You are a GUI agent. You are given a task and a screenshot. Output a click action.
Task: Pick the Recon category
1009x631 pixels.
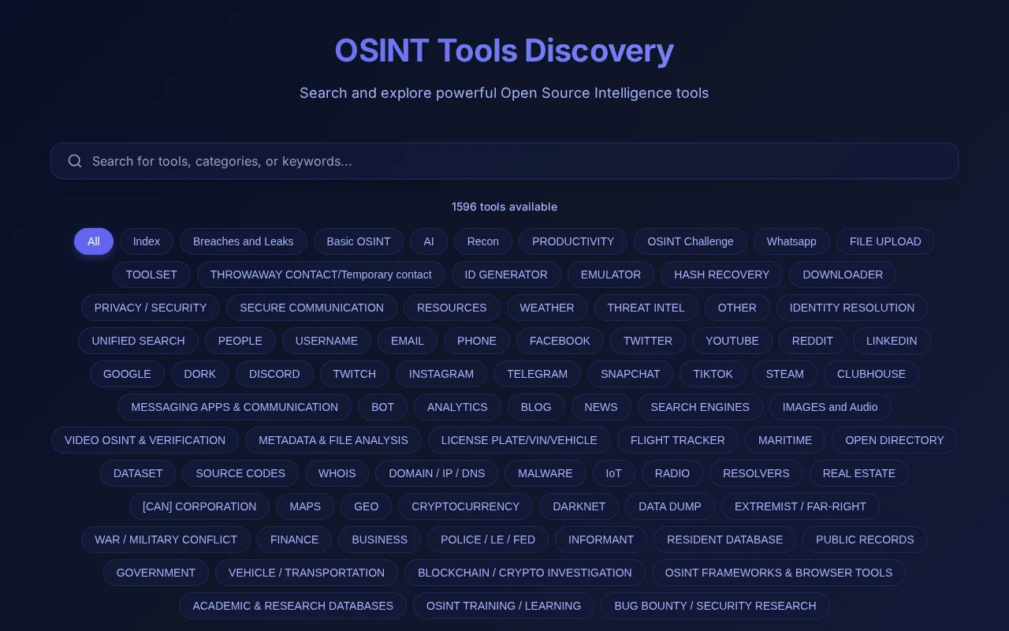click(x=483, y=241)
